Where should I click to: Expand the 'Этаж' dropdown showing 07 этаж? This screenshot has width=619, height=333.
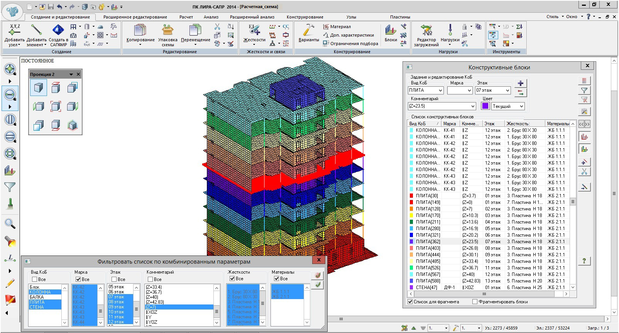pyautogui.click(x=507, y=91)
